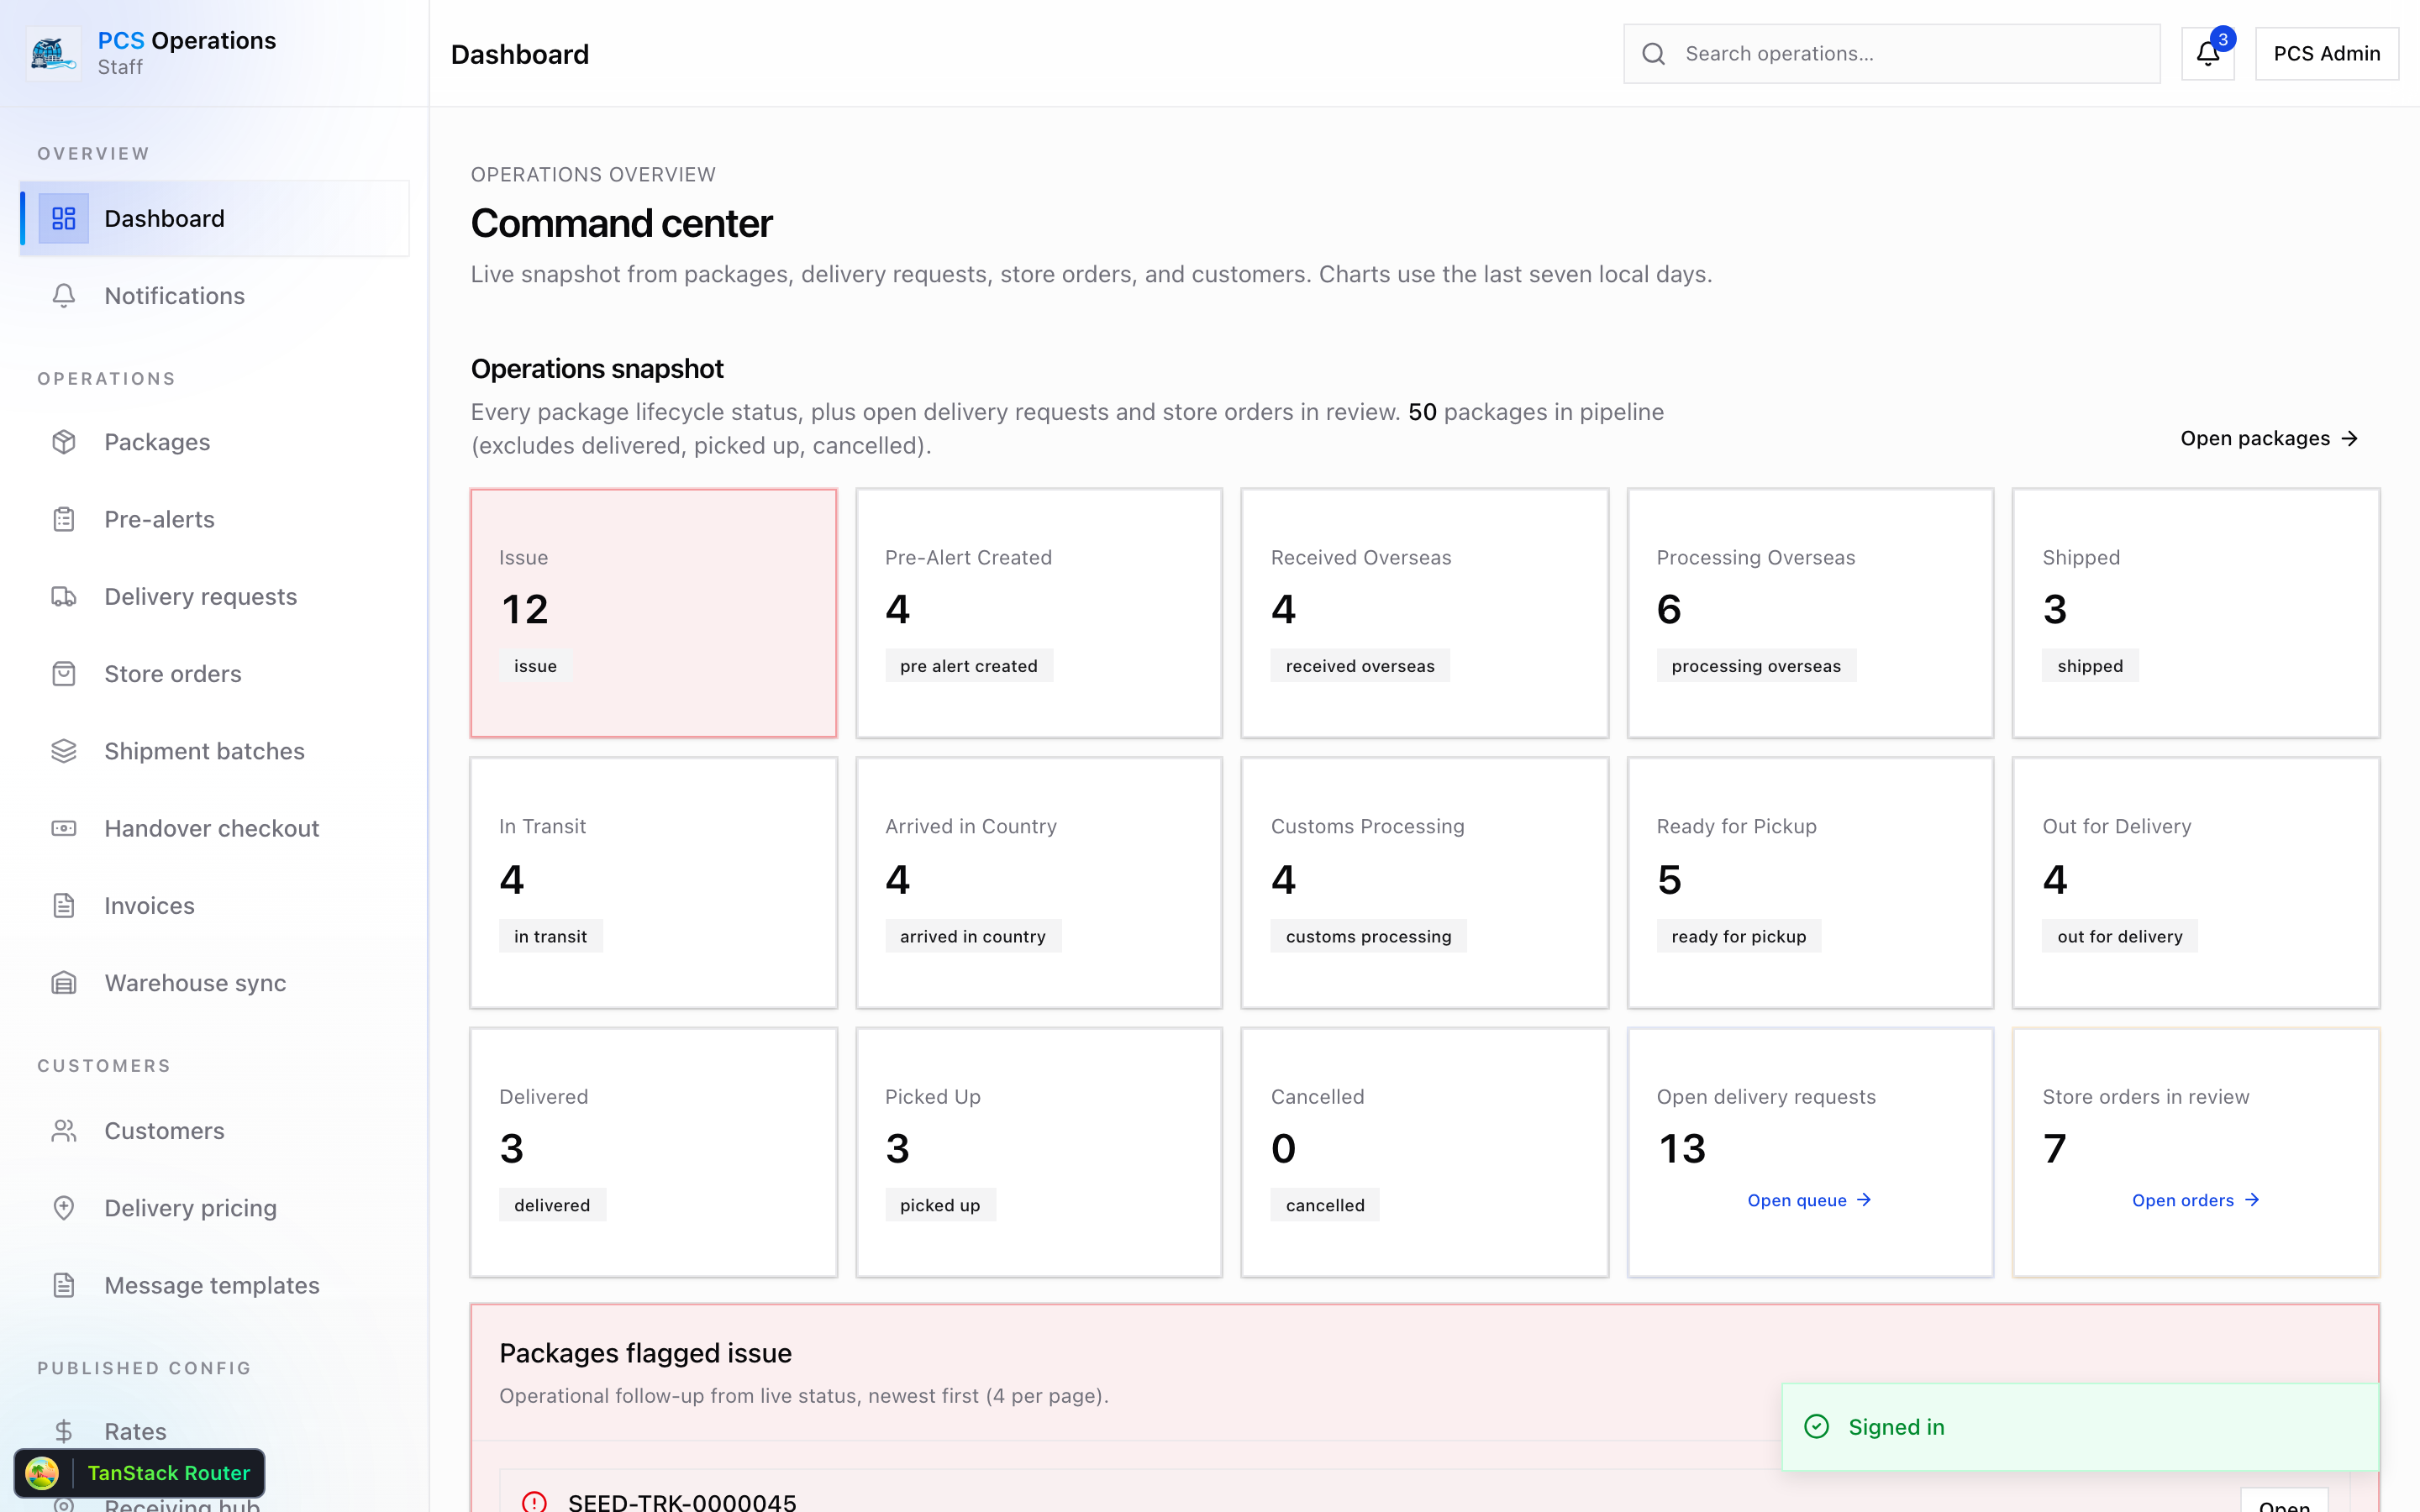2420x1512 pixels.
Task: Open the Out for Delivery card
Action: pyautogui.click(x=2196, y=883)
